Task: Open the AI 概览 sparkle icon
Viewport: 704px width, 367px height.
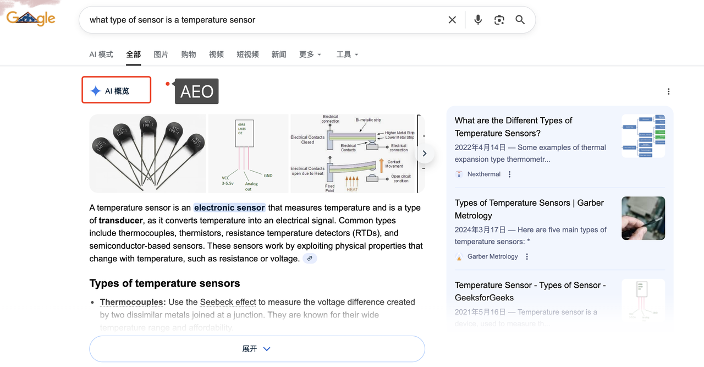Action: pyautogui.click(x=96, y=91)
